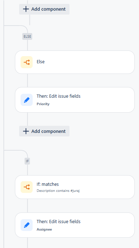The image size is (139, 248).
Task: Click the 'Else' title text
Action: click(x=40, y=62)
